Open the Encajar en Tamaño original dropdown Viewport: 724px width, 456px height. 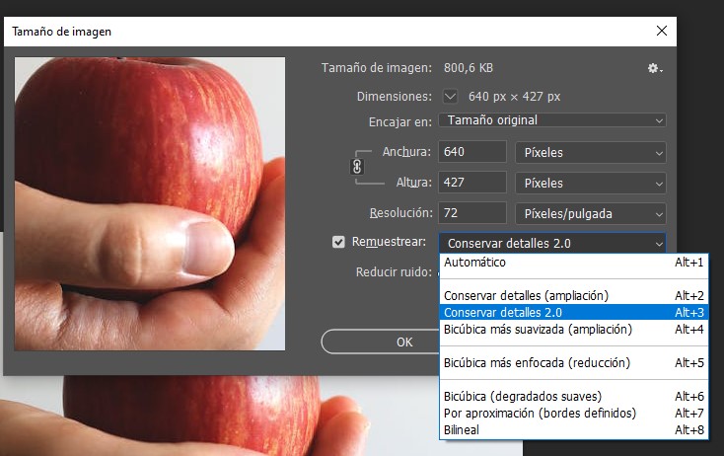pyautogui.click(x=552, y=120)
